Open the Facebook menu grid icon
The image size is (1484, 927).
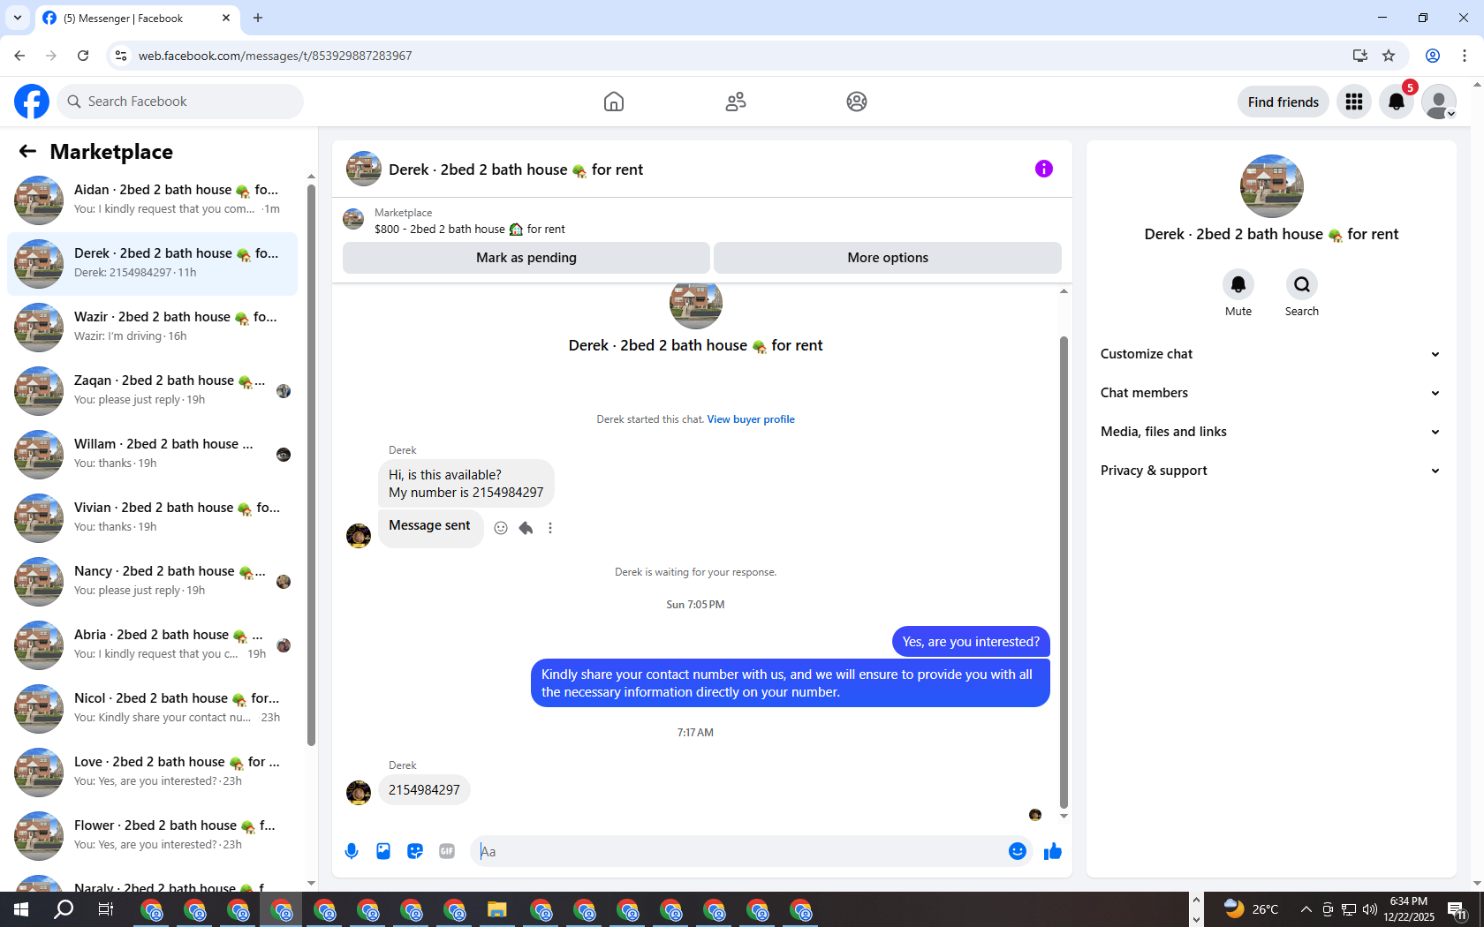(x=1354, y=102)
